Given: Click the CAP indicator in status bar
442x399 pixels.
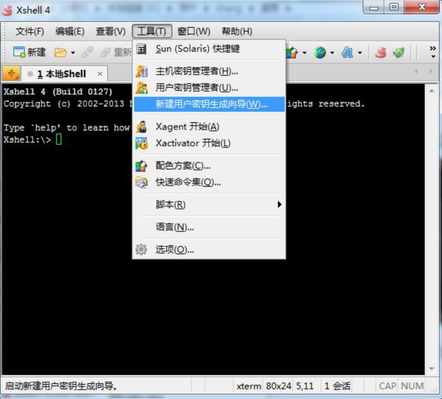Looking at the screenshot, I should tap(387, 386).
